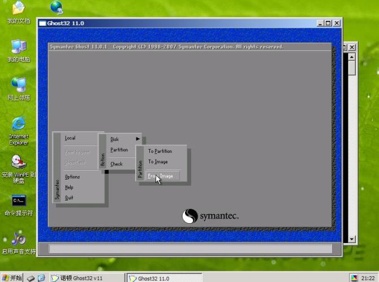Click the 21:22 taskbar clock
Image resolution: width=379 pixels, height=282 pixels.
[368, 279]
